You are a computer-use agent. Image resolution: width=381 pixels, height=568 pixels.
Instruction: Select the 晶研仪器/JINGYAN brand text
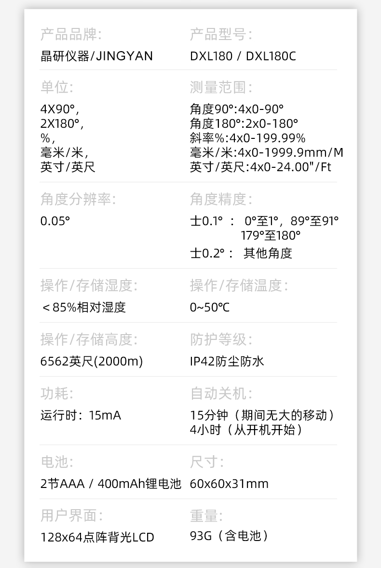[96, 56]
